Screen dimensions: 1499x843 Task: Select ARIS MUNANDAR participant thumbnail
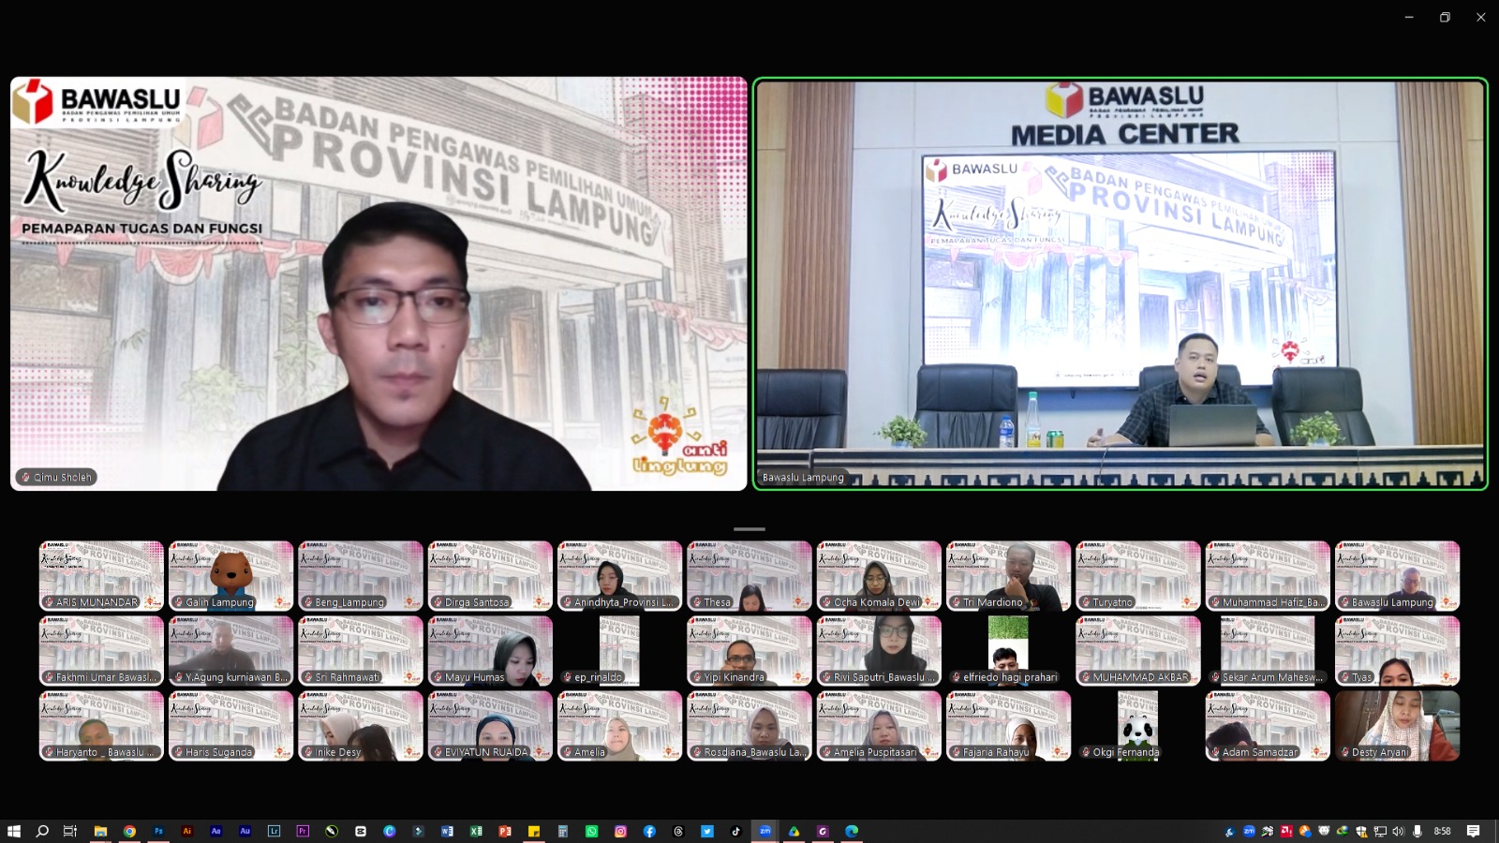101,576
